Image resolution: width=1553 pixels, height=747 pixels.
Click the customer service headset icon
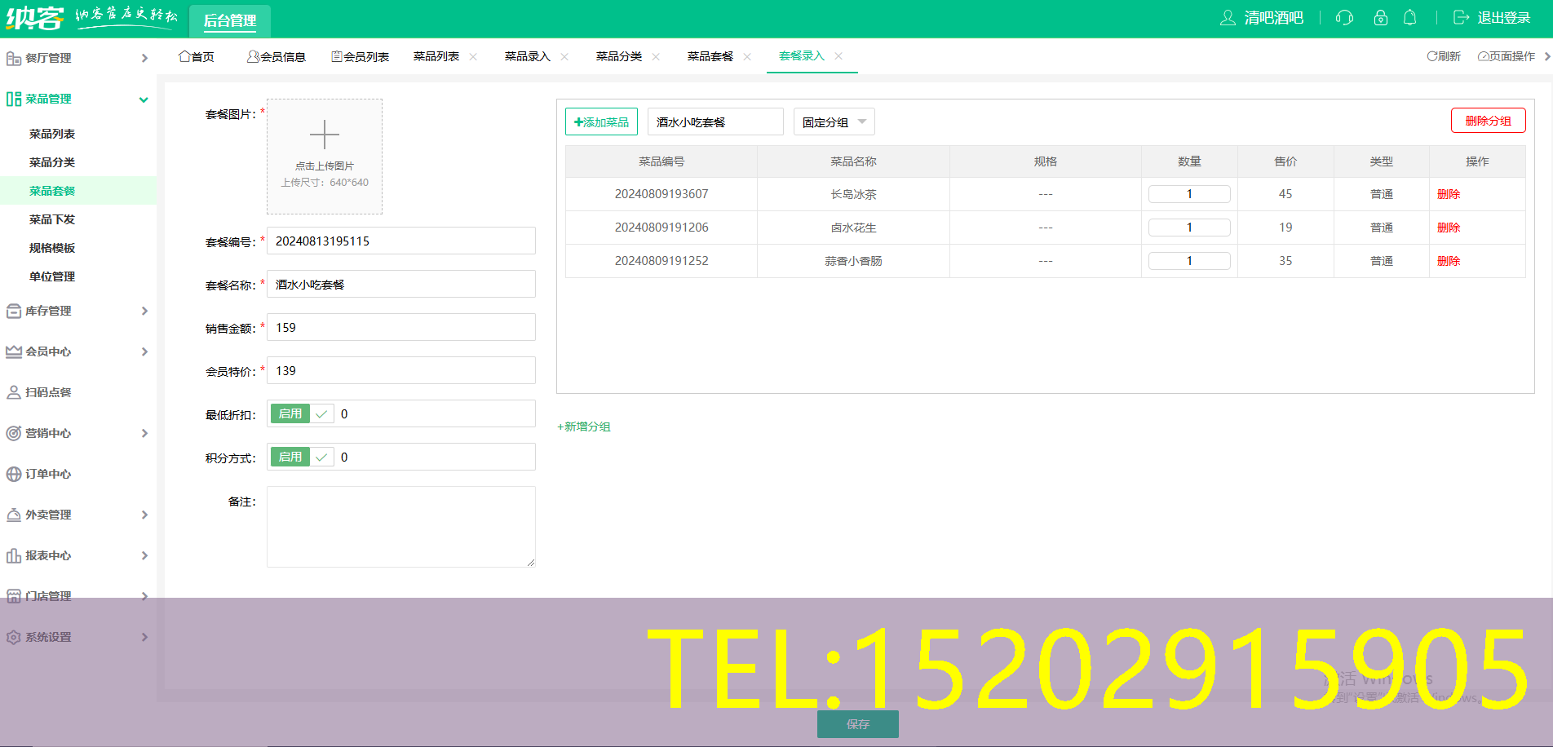(x=1344, y=18)
